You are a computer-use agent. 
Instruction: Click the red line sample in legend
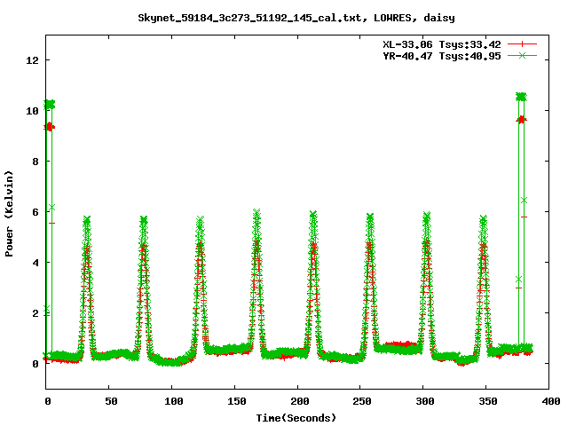pyautogui.click(x=522, y=44)
